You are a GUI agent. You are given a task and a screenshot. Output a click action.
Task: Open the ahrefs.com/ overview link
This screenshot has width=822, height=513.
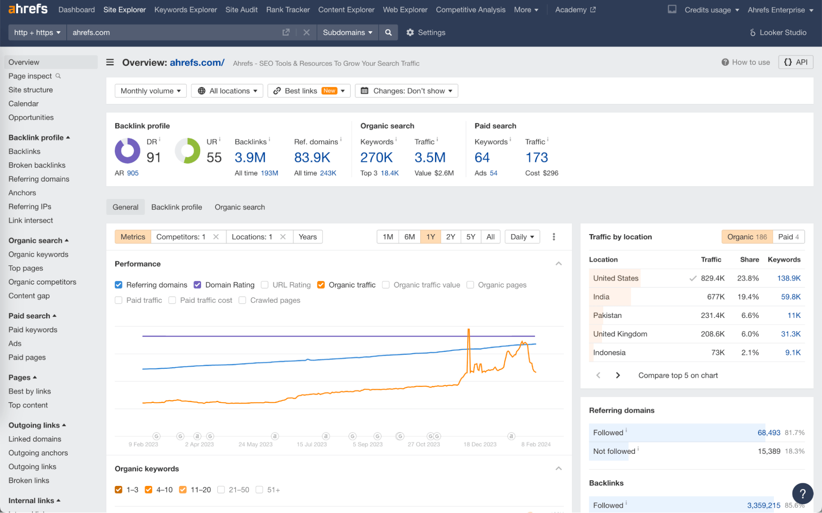point(197,62)
